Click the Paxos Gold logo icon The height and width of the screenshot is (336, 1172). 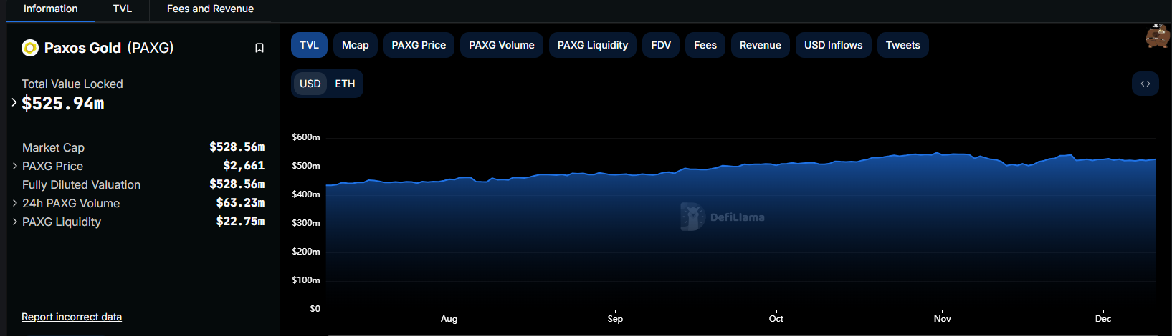[x=30, y=48]
